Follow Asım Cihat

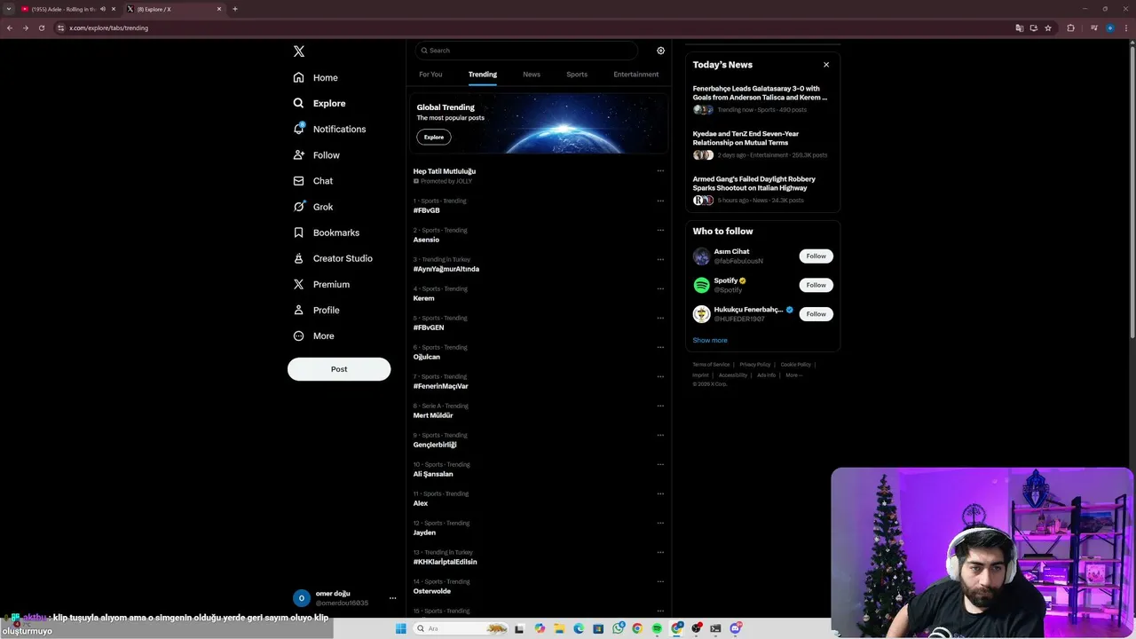[816, 256]
